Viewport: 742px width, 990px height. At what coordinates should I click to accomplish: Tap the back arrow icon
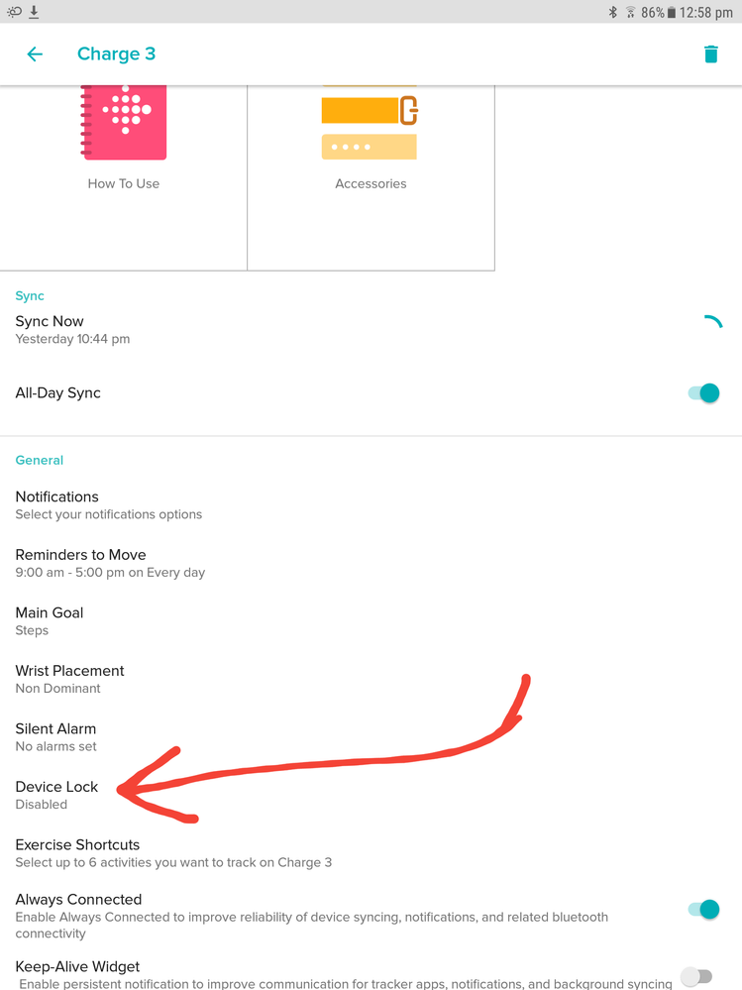[x=35, y=55]
